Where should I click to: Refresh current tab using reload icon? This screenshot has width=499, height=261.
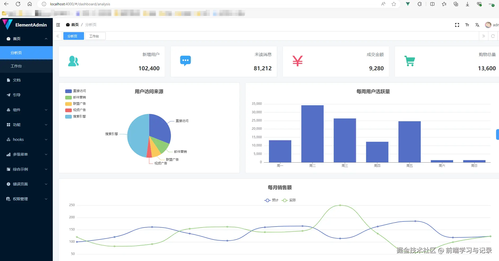pyautogui.click(x=493, y=36)
